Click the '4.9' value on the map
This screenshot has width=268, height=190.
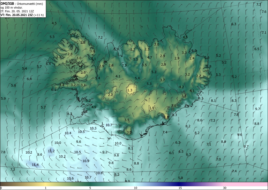pos(94,107)
